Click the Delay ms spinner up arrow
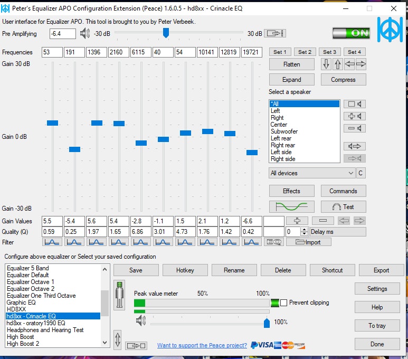This screenshot has height=359, width=408. pos(303,230)
